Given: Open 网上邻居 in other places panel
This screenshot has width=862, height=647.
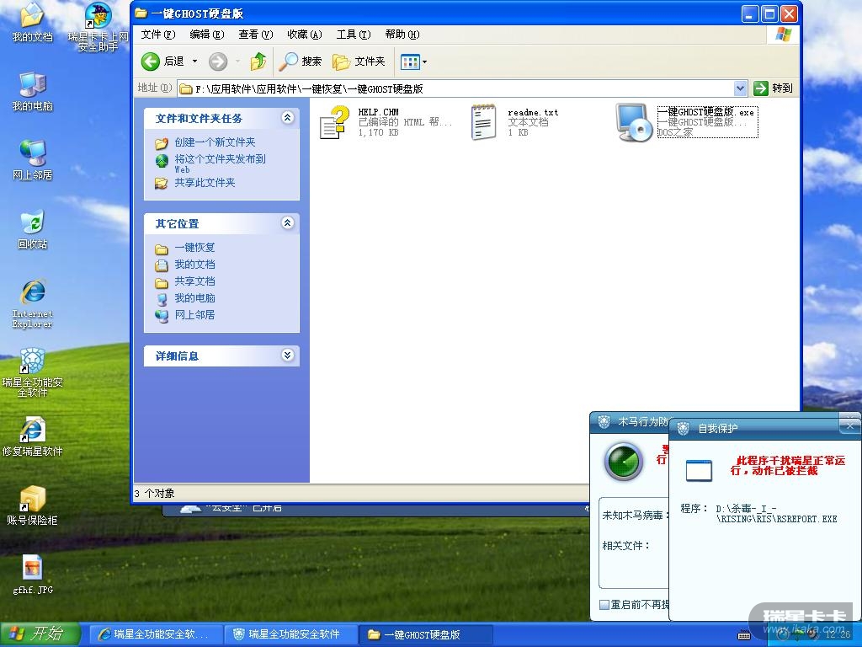Looking at the screenshot, I should click(x=194, y=315).
